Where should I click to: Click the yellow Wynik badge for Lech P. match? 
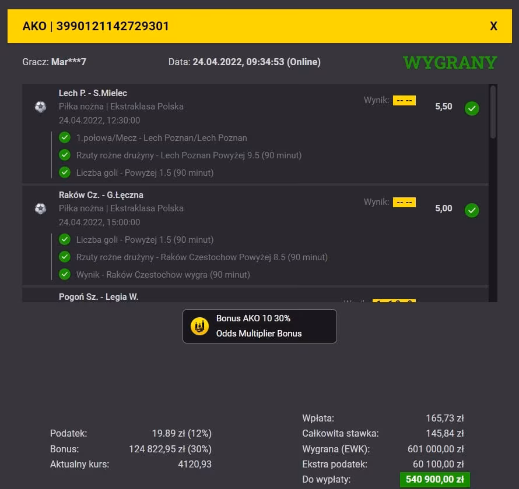pyautogui.click(x=404, y=101)
